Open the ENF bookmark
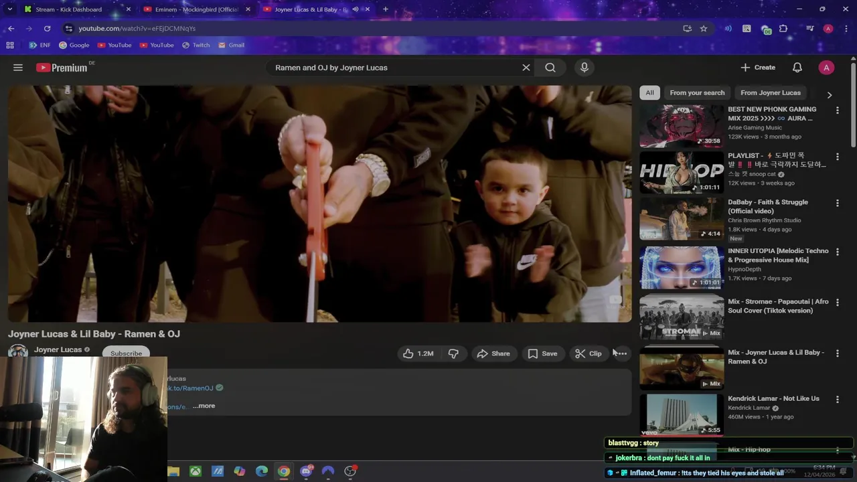The width and height of the screenshot is (857, 482). pyautogui.click(x=40, y=46)
